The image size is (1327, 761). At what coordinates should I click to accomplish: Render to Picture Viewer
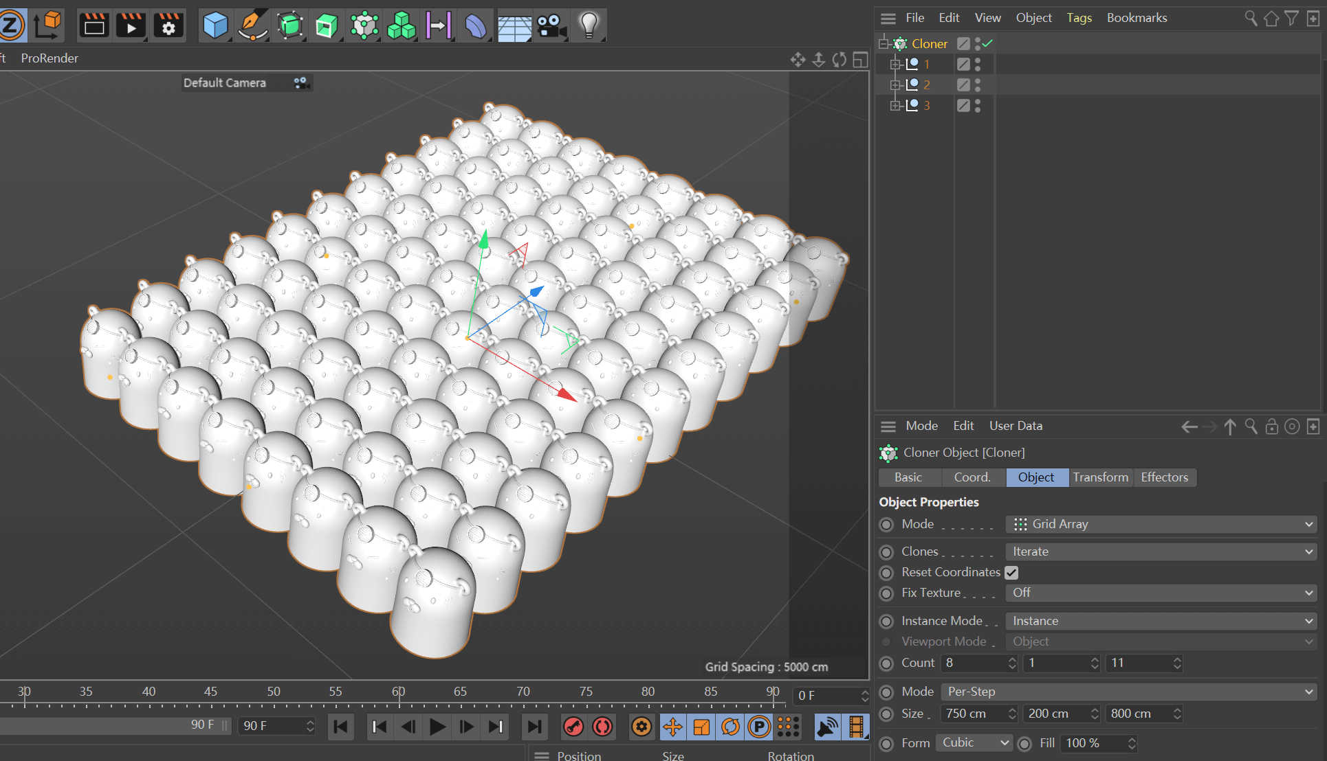[131, 26]
